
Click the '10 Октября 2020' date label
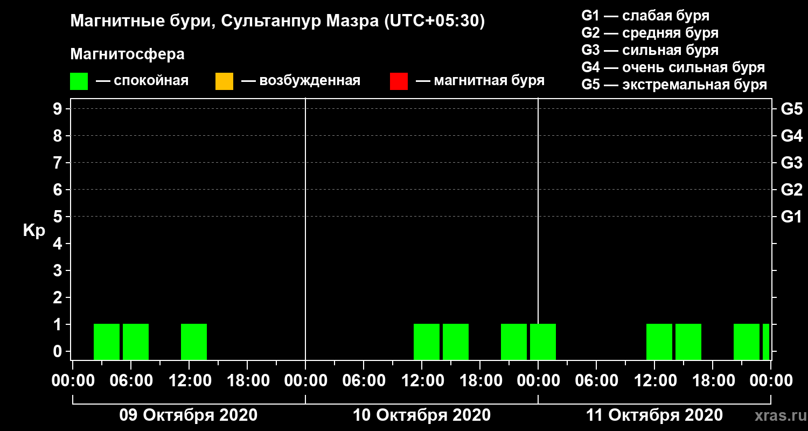coord(421,415)
